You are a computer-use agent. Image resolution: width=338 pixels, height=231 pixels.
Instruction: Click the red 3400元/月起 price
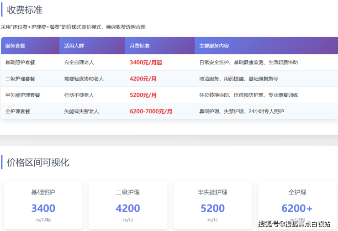tap(146, 63)
